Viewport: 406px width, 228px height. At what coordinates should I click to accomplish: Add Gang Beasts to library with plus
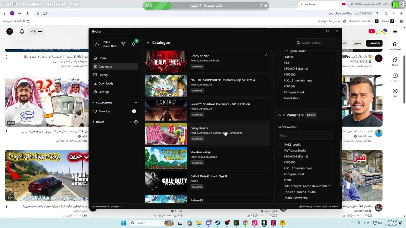click(266, 127)
